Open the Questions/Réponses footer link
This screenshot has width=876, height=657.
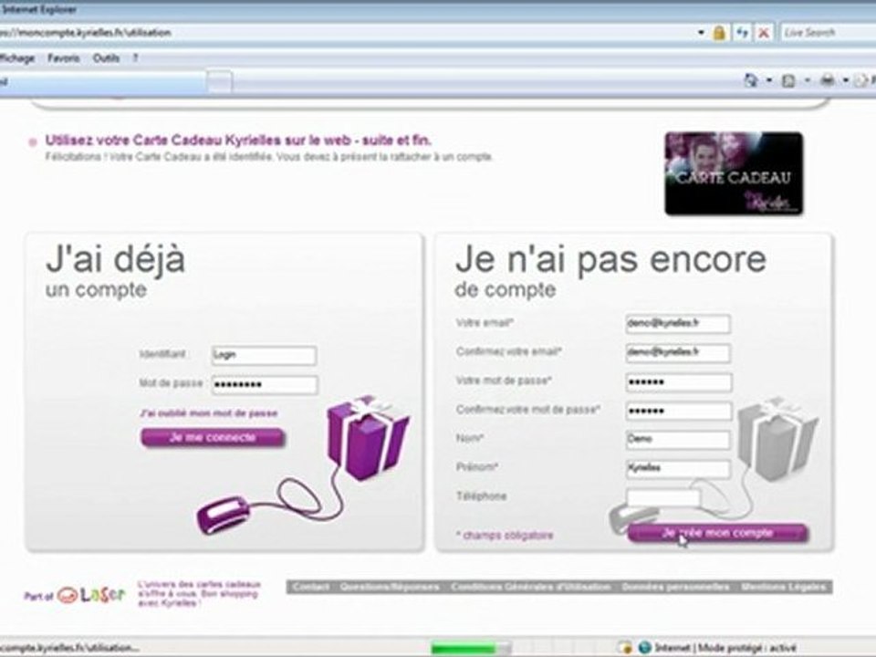390,587
